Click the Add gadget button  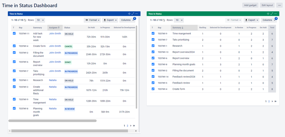pyautogui.click(x=250, y=5)
